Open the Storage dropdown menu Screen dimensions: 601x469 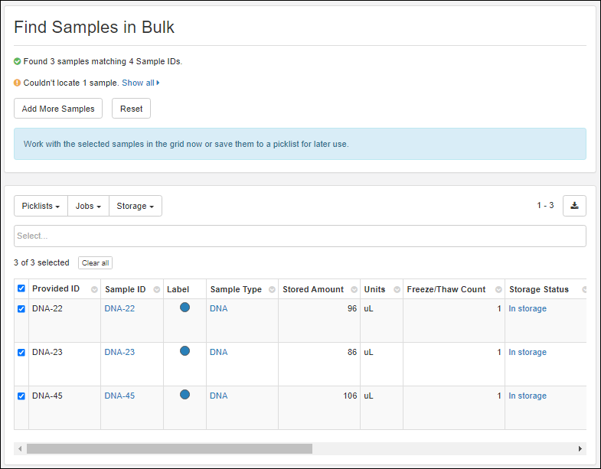pos(135,206)
